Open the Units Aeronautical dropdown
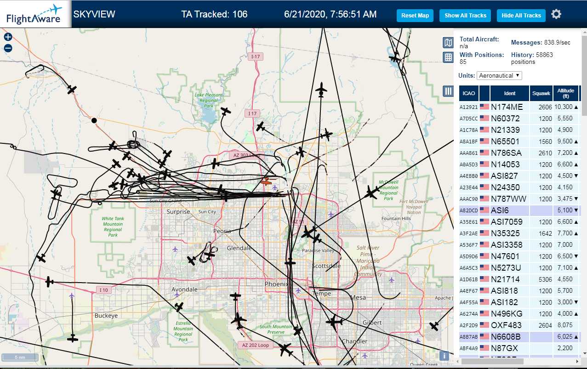587x369 pixels. point(499,75)
